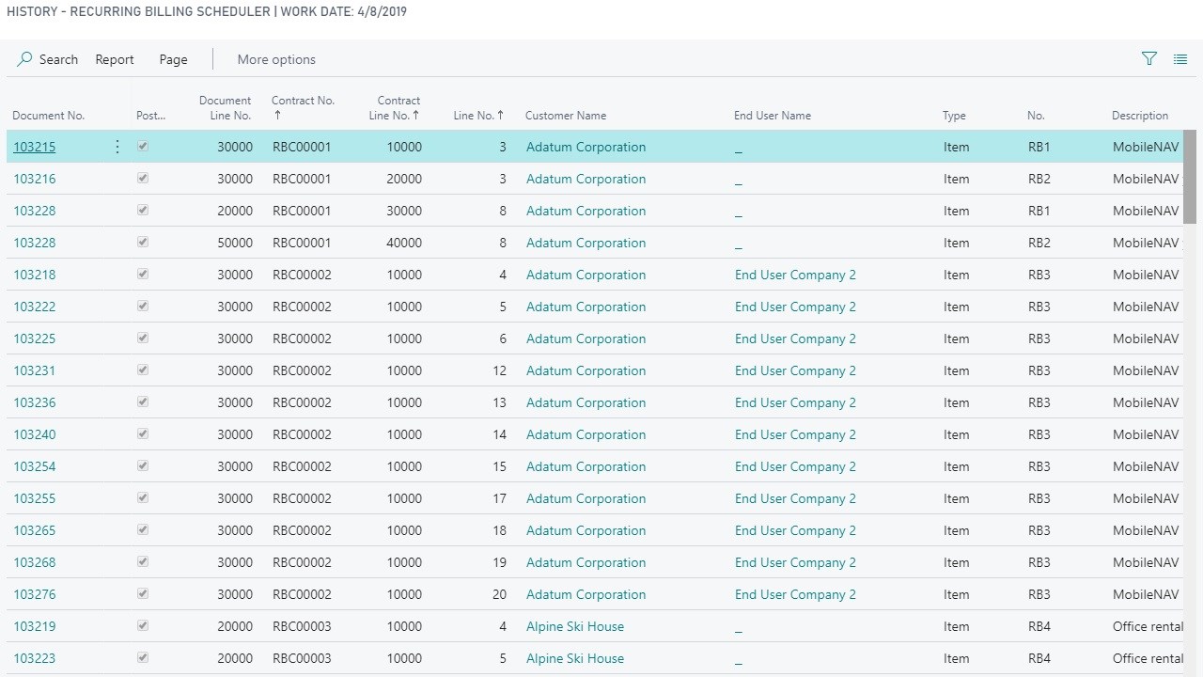
Task: Select 50000 document line number cell
Action: pos(235,243)
